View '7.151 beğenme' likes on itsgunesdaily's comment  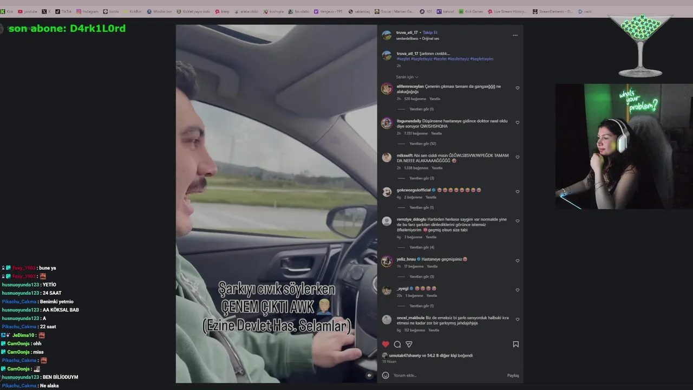point(416,133)
